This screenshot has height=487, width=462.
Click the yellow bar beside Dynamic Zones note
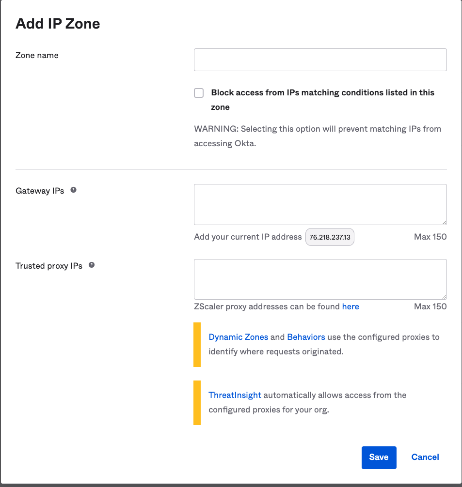coord(197,344)
